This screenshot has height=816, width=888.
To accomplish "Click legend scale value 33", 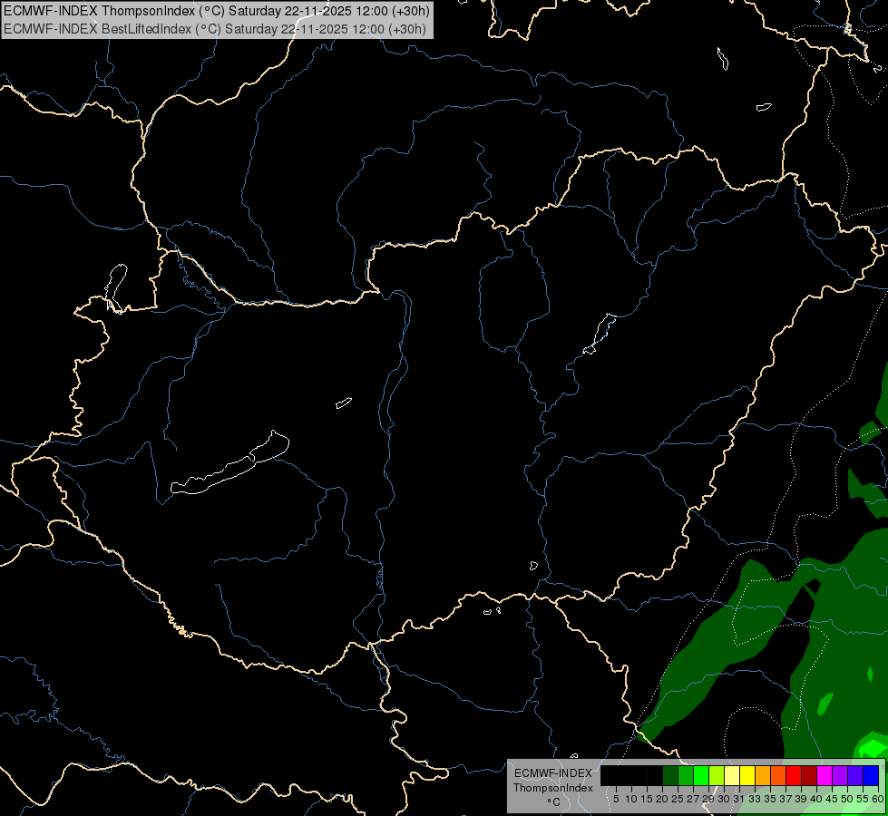I will coord(755,799).
